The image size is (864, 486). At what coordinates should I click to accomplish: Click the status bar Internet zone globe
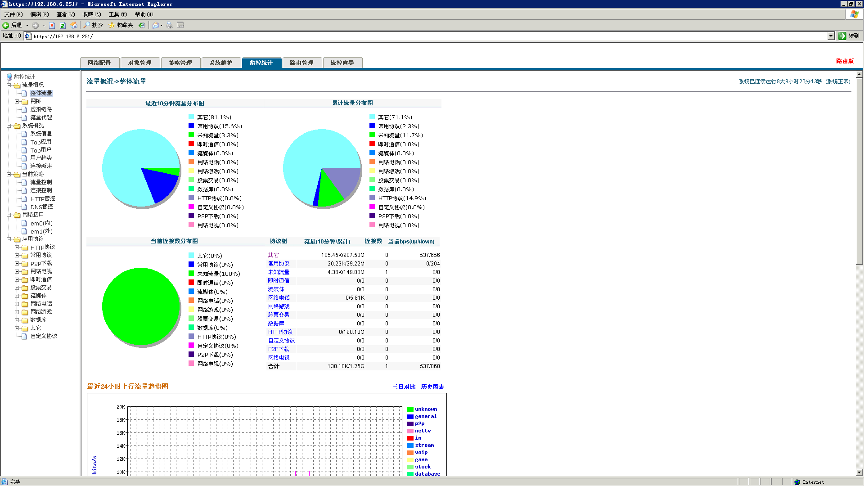coord(797,482)
